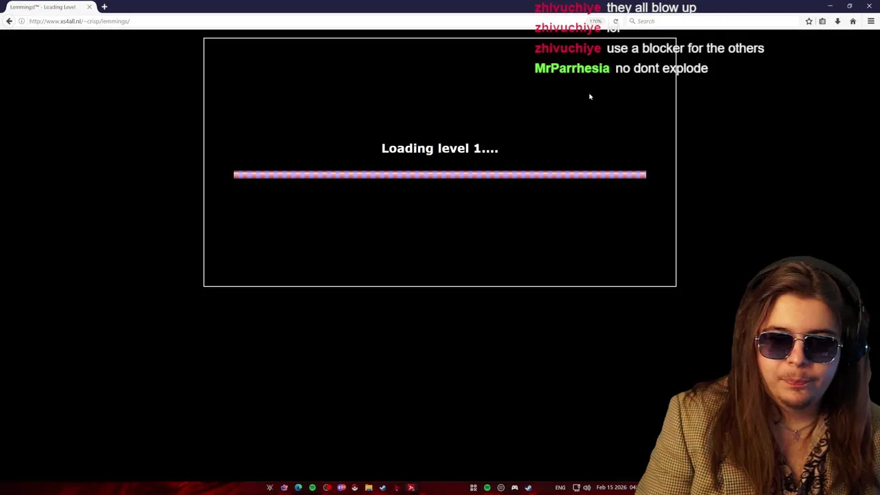Show bookmarks list icon
Image resolution: width=880 pixels, height=495 pixels.
tap(822, 21)
